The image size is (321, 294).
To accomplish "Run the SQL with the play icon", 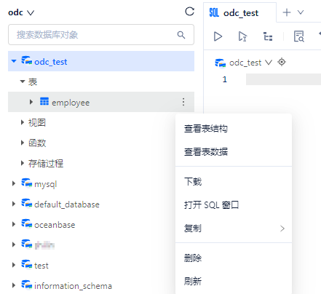I will coord(218,36).
